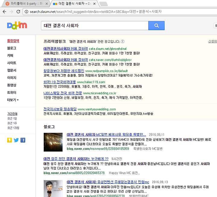Click the browser forward arrow
217x197 pixels.
(x=11, y=12)
